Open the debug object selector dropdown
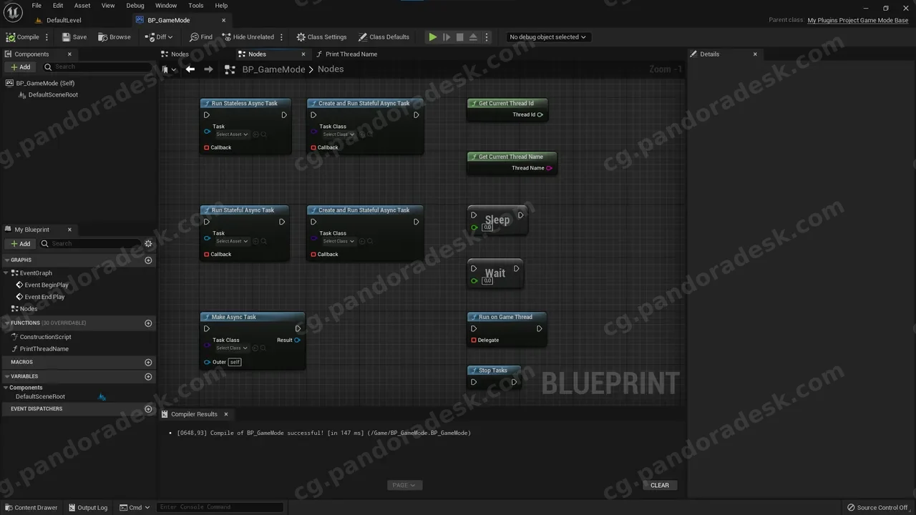This screenshot has width=916, height=515. (x=547, y=37)
